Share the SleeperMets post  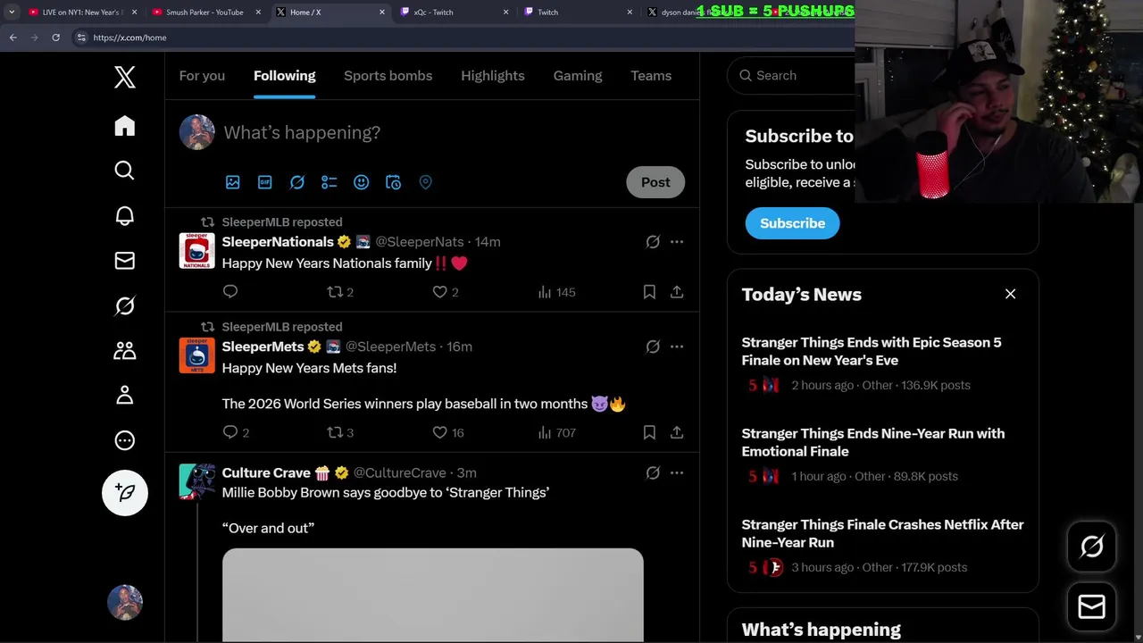click(x=677, y=432)
